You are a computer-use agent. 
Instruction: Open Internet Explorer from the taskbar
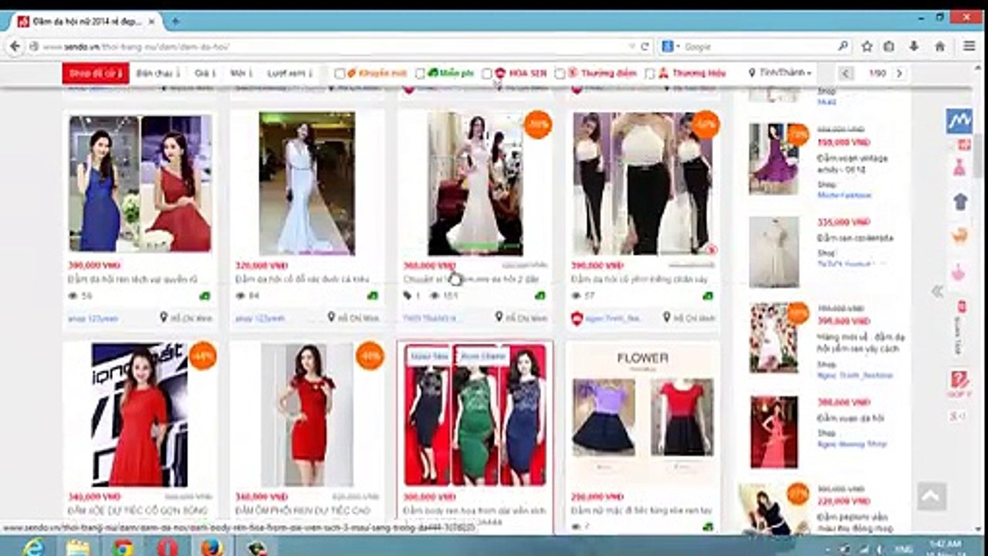coord(34,548)
